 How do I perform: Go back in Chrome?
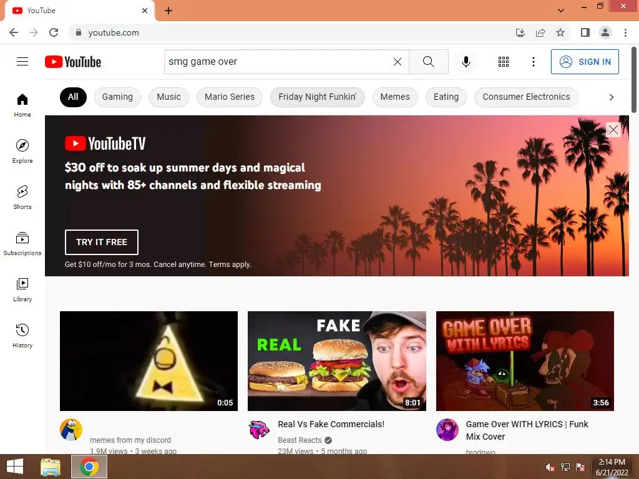[14, 32]
